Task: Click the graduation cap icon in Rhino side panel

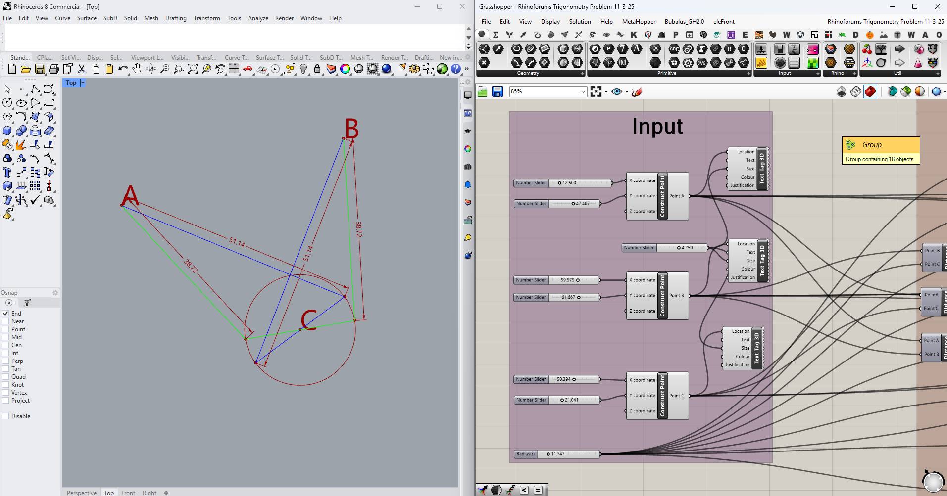Action: (468, 131)
